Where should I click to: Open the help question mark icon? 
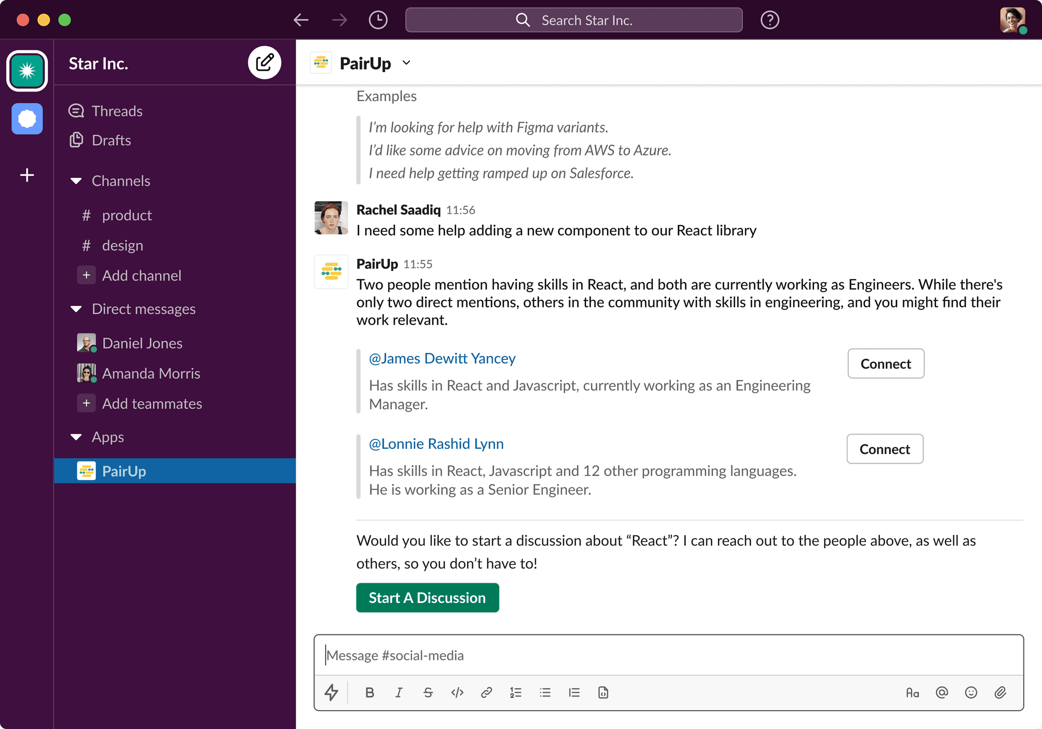point(770,20)
